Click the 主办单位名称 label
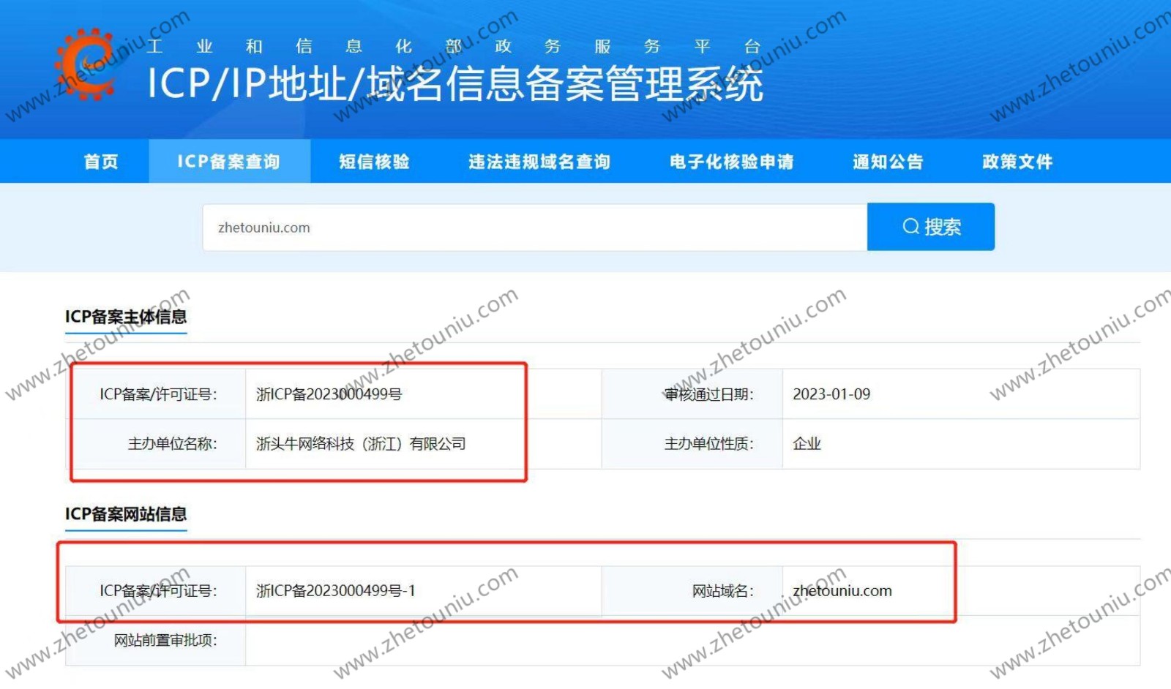The image size is (1171, 689). 173,444
